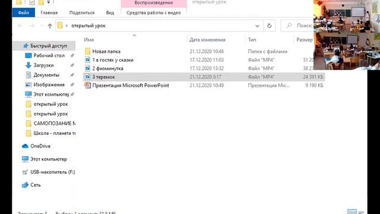The height and width of the screenshot is (214, 380).
Task: Select the Новая папка folder icon
Action: click(x=87, y=51)
